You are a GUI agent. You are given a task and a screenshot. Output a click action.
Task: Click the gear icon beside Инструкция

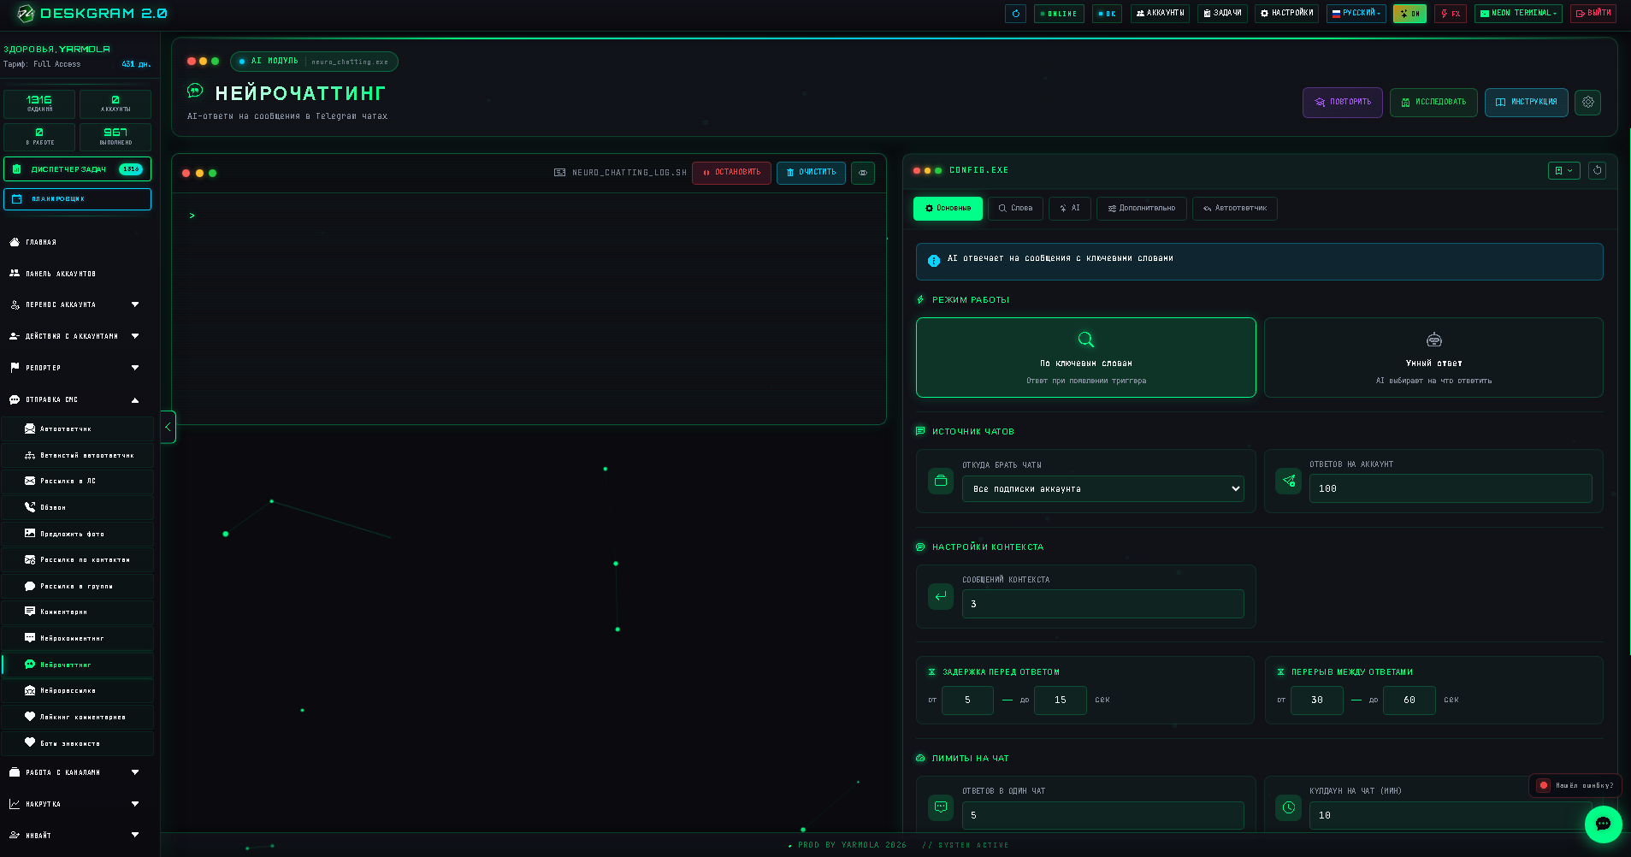point(1588,103)
